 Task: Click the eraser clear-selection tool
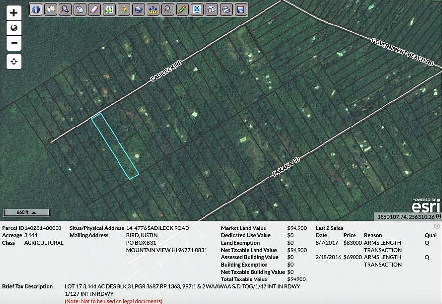click(x=94, y=10)
